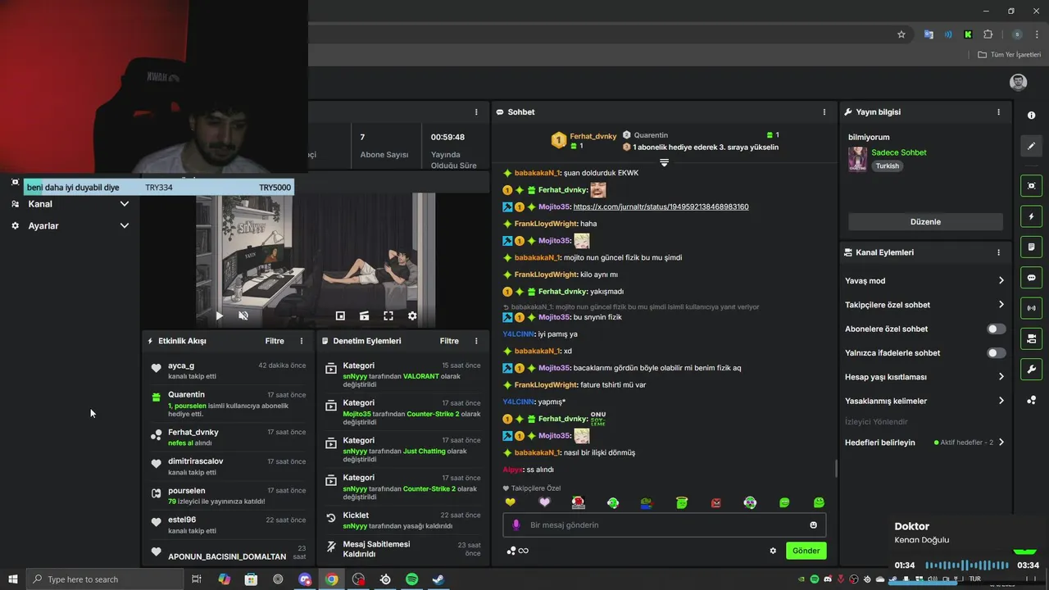Click the Windows search box
The width and height of the screenshot is (1049, 590).
pos(105,579)
